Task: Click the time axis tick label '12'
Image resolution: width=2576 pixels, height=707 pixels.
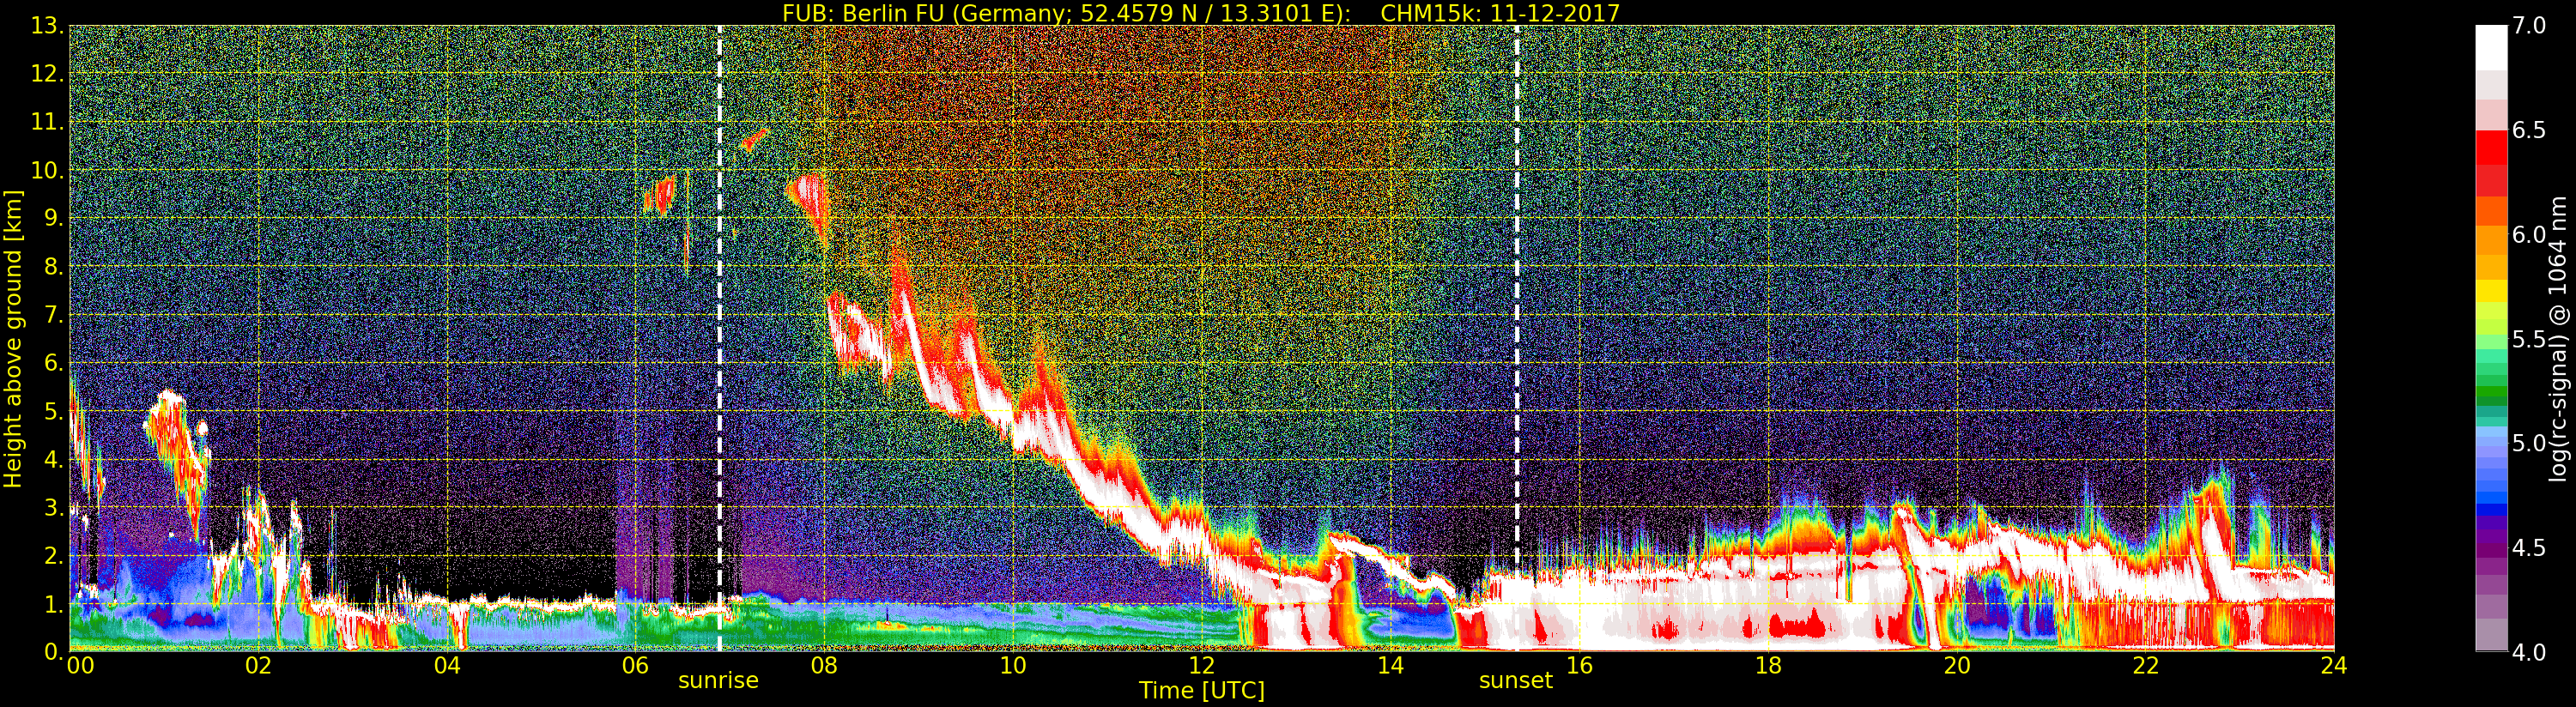Action: pyautogui.click(x=1202, y=665)
